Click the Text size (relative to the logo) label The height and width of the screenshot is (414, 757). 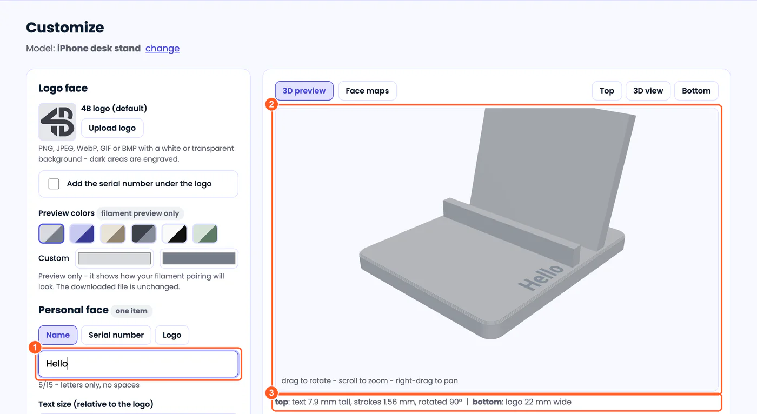tap(96, 404)
